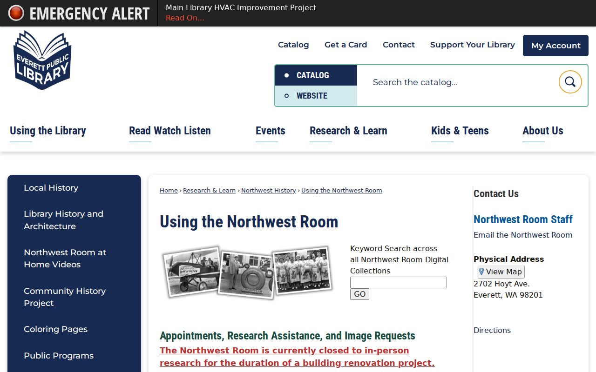Open the About Us menu
596x372 pixels.
point(543,131)
